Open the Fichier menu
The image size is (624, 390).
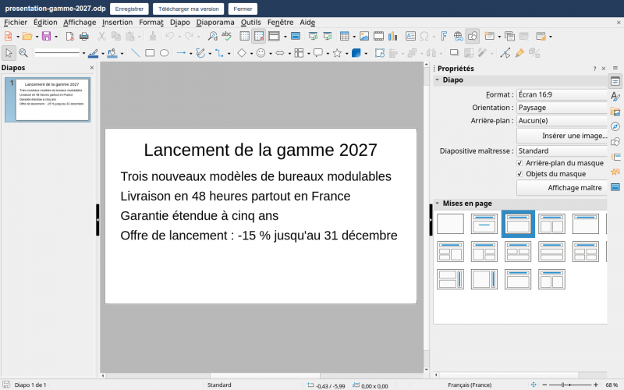(16, 23)
